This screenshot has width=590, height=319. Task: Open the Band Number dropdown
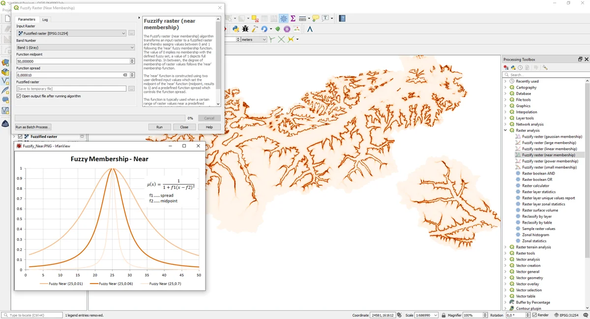[x=75, y=48]
